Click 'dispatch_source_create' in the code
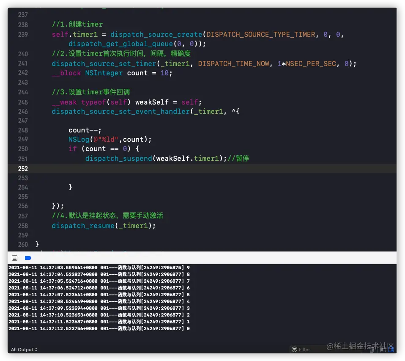Viewport: 405px width, 361px height. [x=156, y=34]
